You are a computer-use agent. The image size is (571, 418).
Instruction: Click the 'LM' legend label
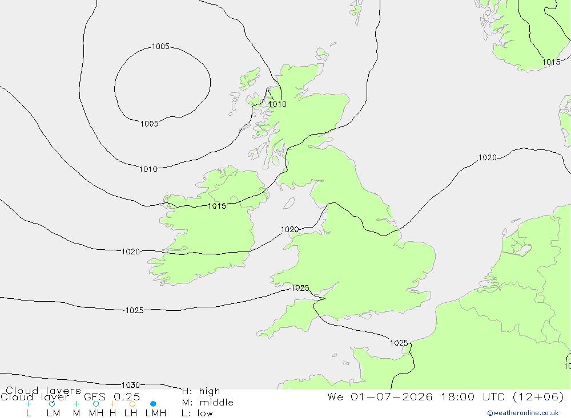coord(53,413)
